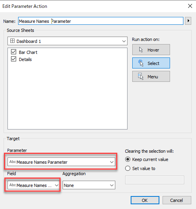Select the Set value to option

point(128,168)
